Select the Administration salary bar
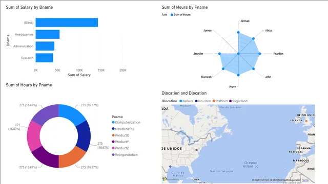The height and width of the screenshot is (184, 328). (45, 46)
